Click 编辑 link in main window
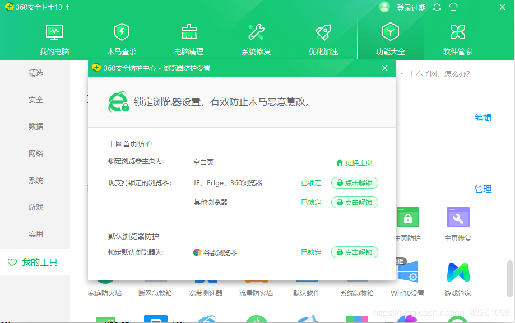 point(483,118)
